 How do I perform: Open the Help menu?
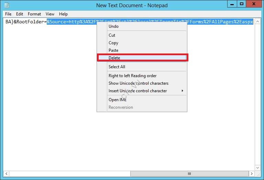tap(63, 14)
